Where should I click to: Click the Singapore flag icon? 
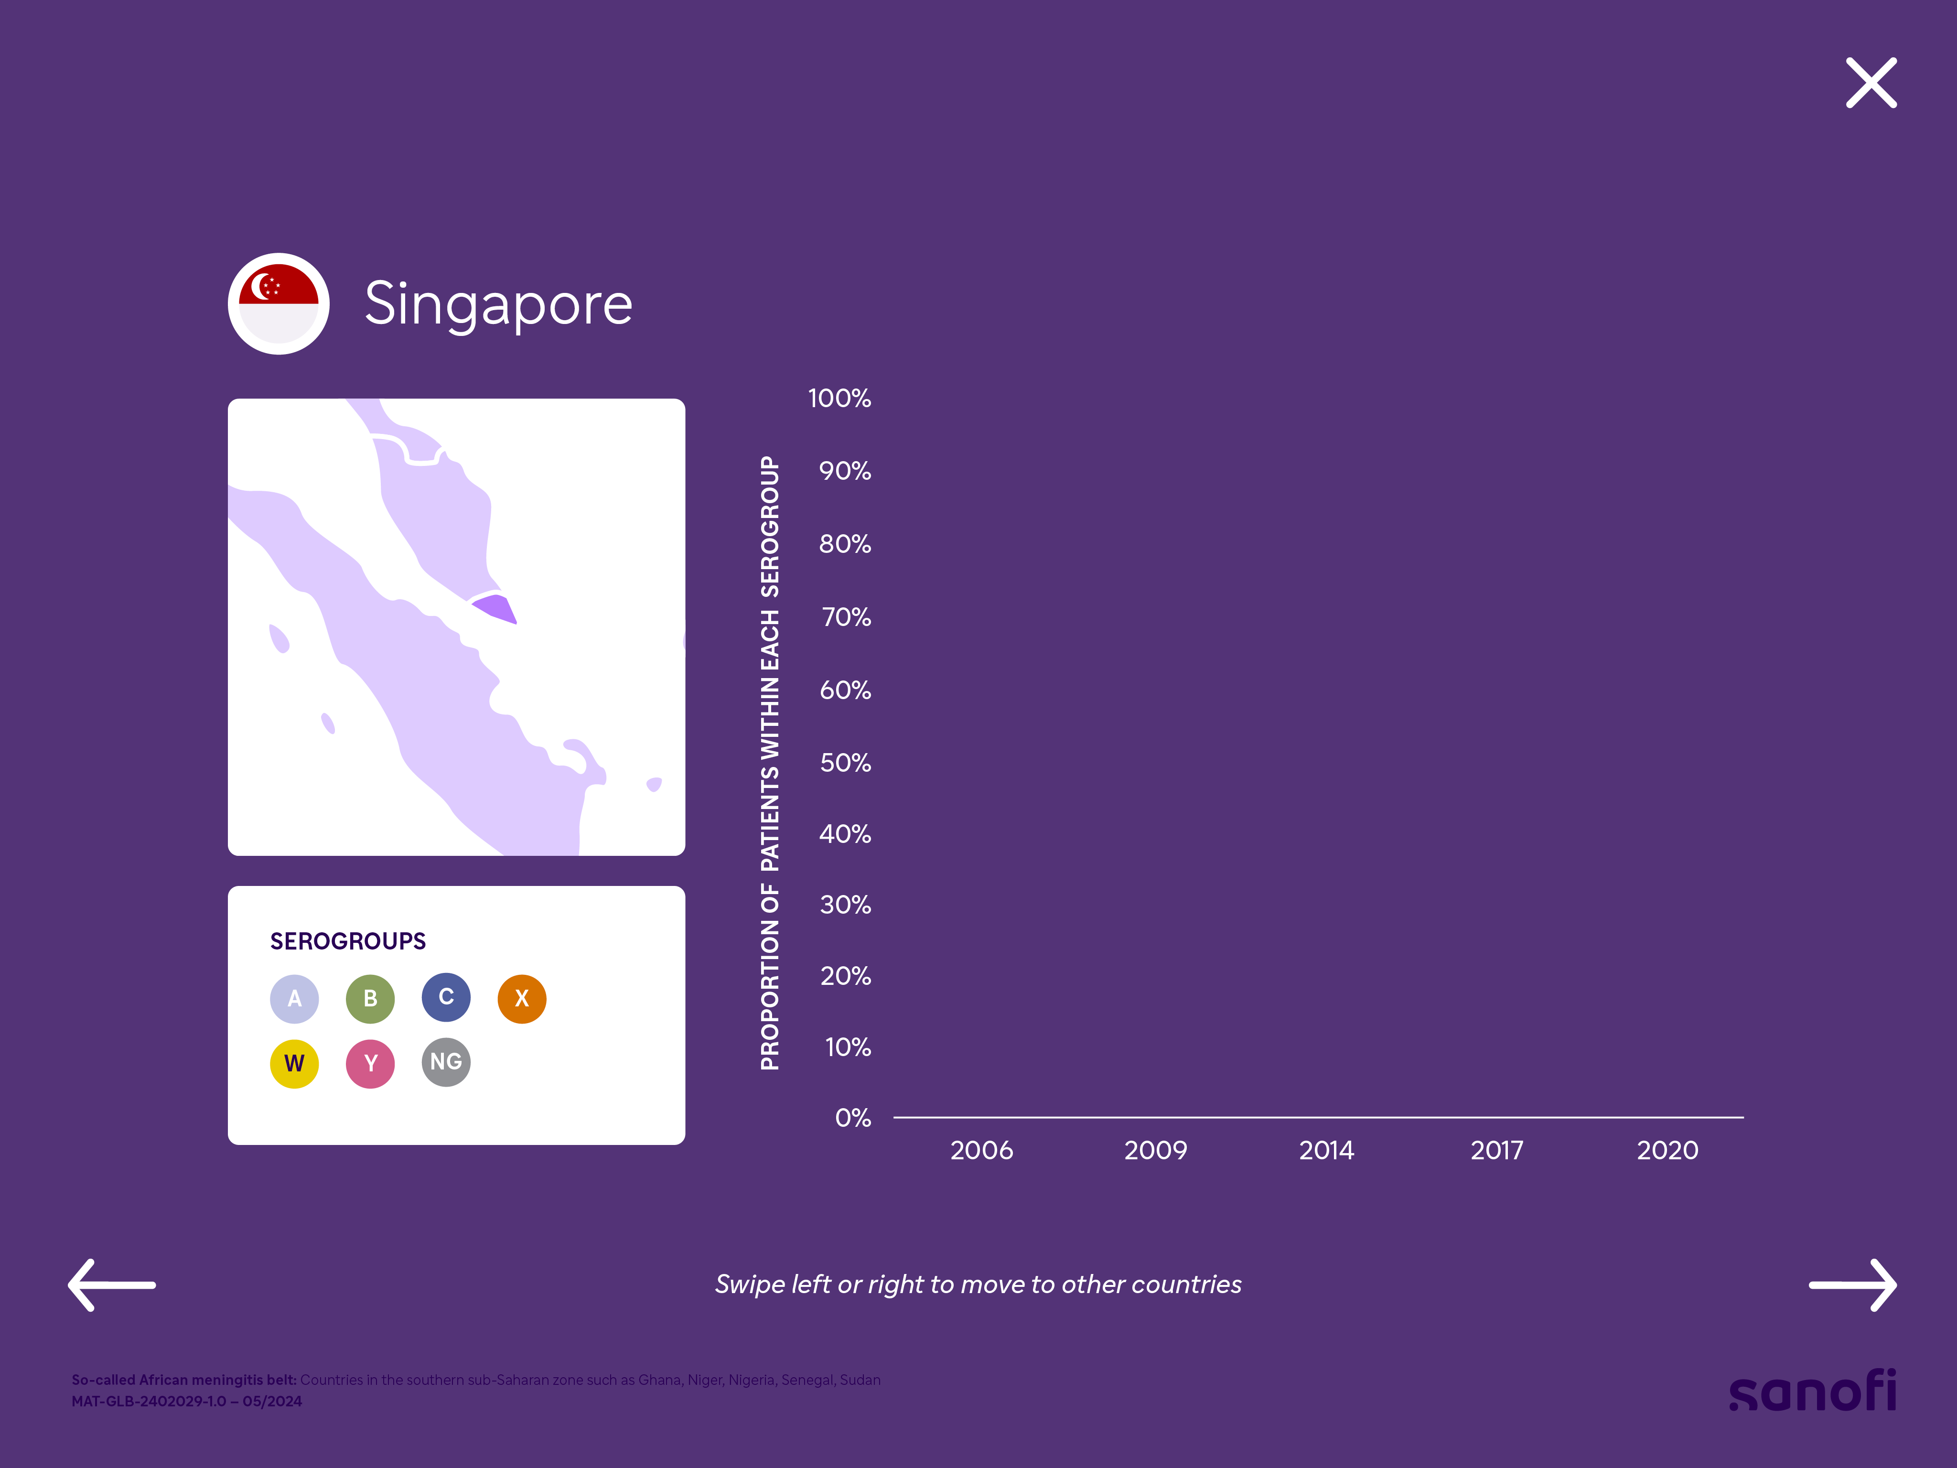tap(279, 303)
